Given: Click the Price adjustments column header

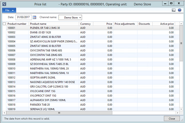Looking at the screenshot, I should click(x=125, y=24).
